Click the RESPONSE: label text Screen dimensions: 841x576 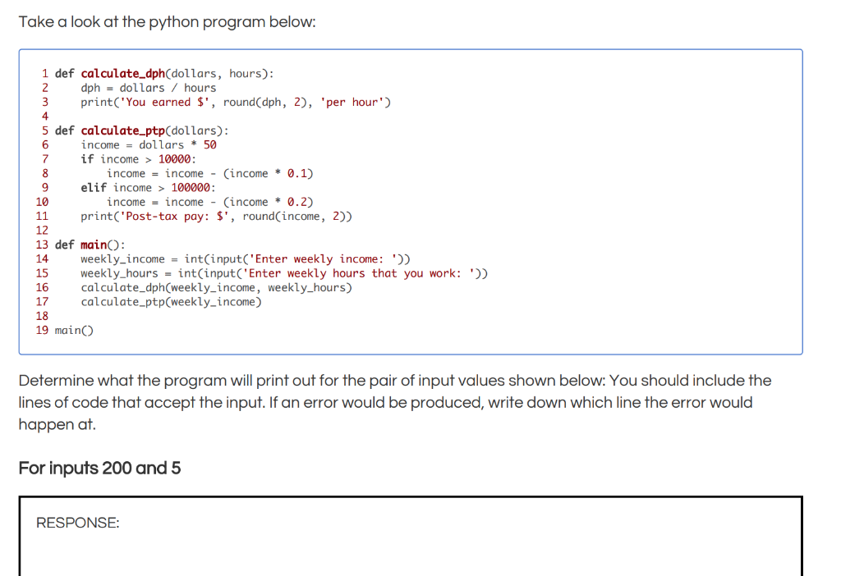[76, 522]
